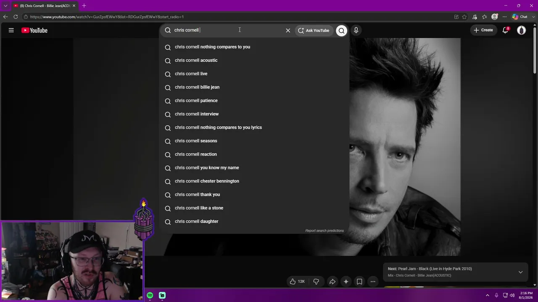Clear the search box with the X
Viewport: 538px width, 302px height.
click(288, 30)
